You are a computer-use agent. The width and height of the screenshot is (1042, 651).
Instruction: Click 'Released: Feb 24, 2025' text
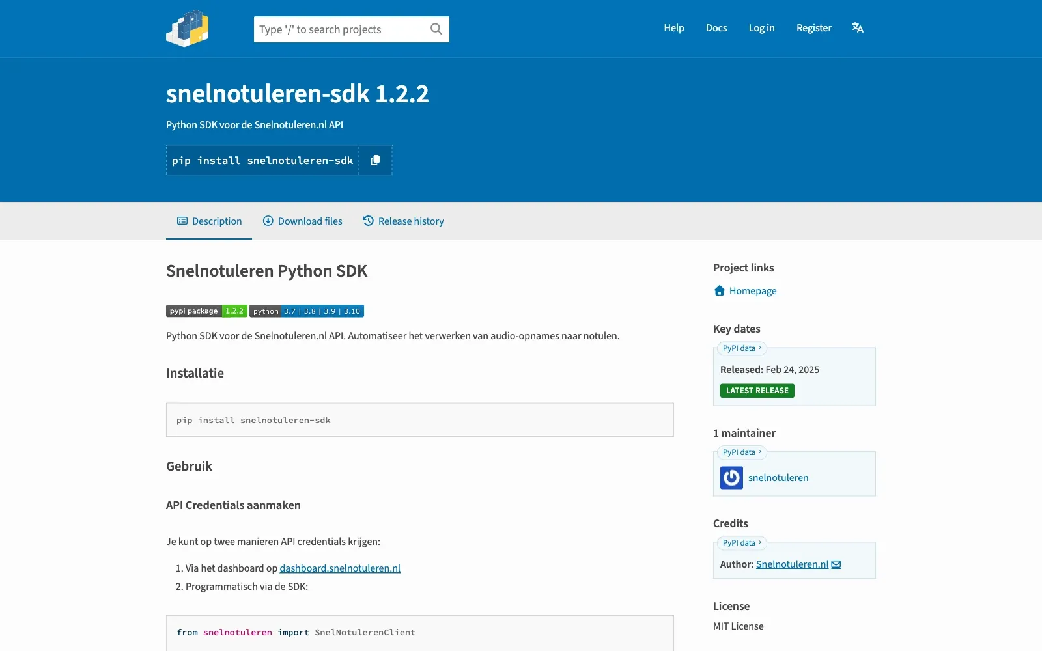point(770,370)
